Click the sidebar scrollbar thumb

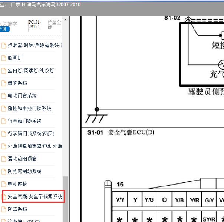(x=65, y=199)
